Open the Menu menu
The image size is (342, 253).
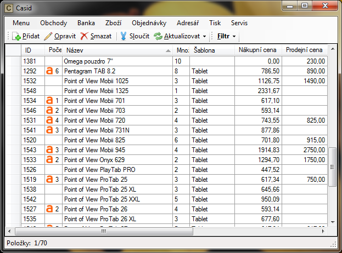pyautogui.click(x=21, y=23)
